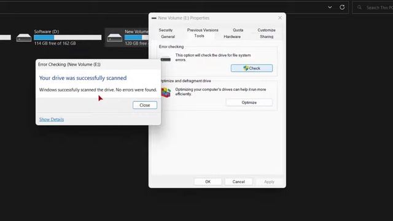Click the Refresh icon in Explorer address bar
393x221 pixels.
click(x=342, y=7)
